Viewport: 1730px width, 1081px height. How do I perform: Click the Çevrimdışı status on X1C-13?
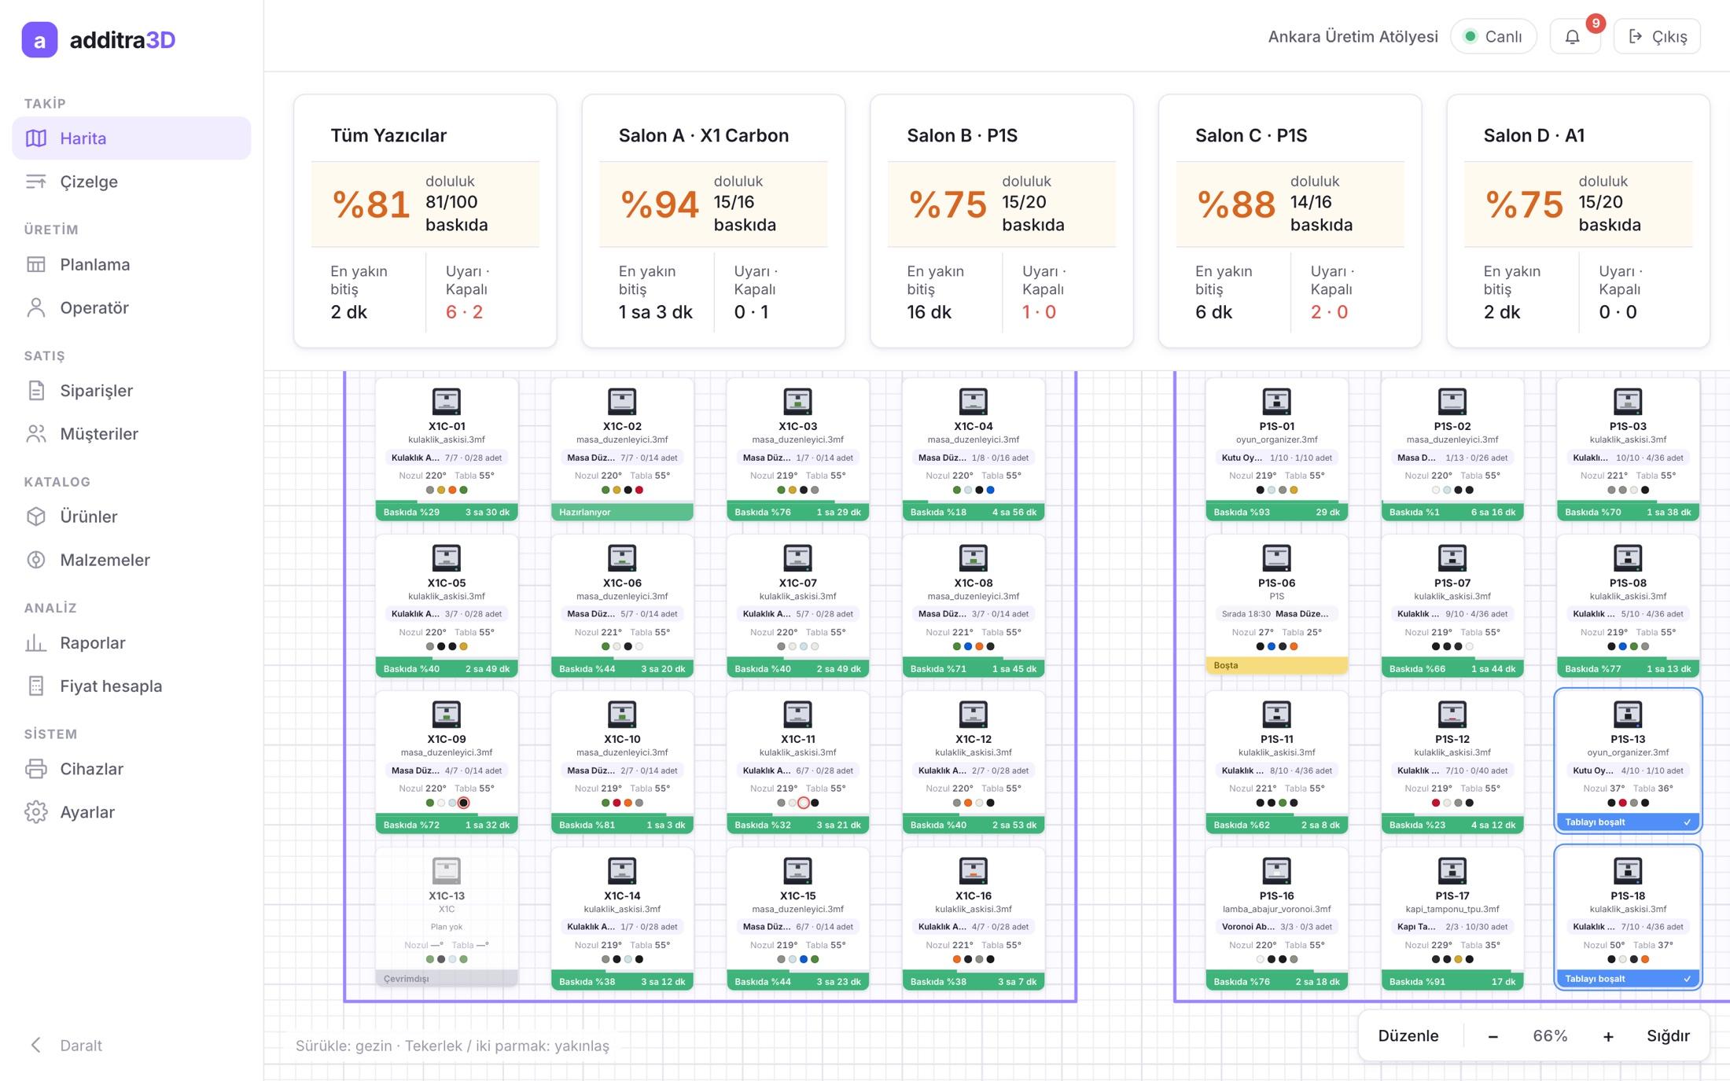pos(447,979)
